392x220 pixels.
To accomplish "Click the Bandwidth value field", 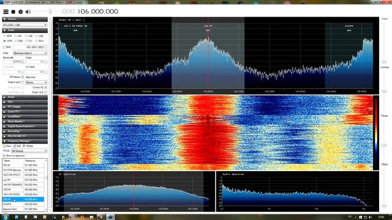I will tap(13, 62).
